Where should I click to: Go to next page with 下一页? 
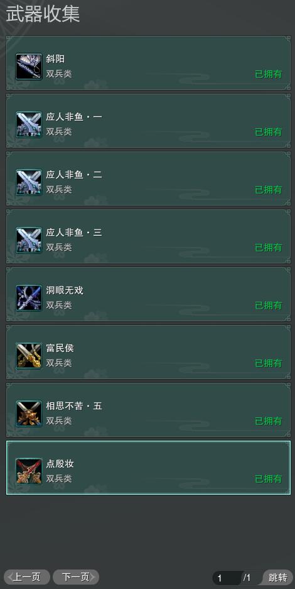(x=76, y=577)
